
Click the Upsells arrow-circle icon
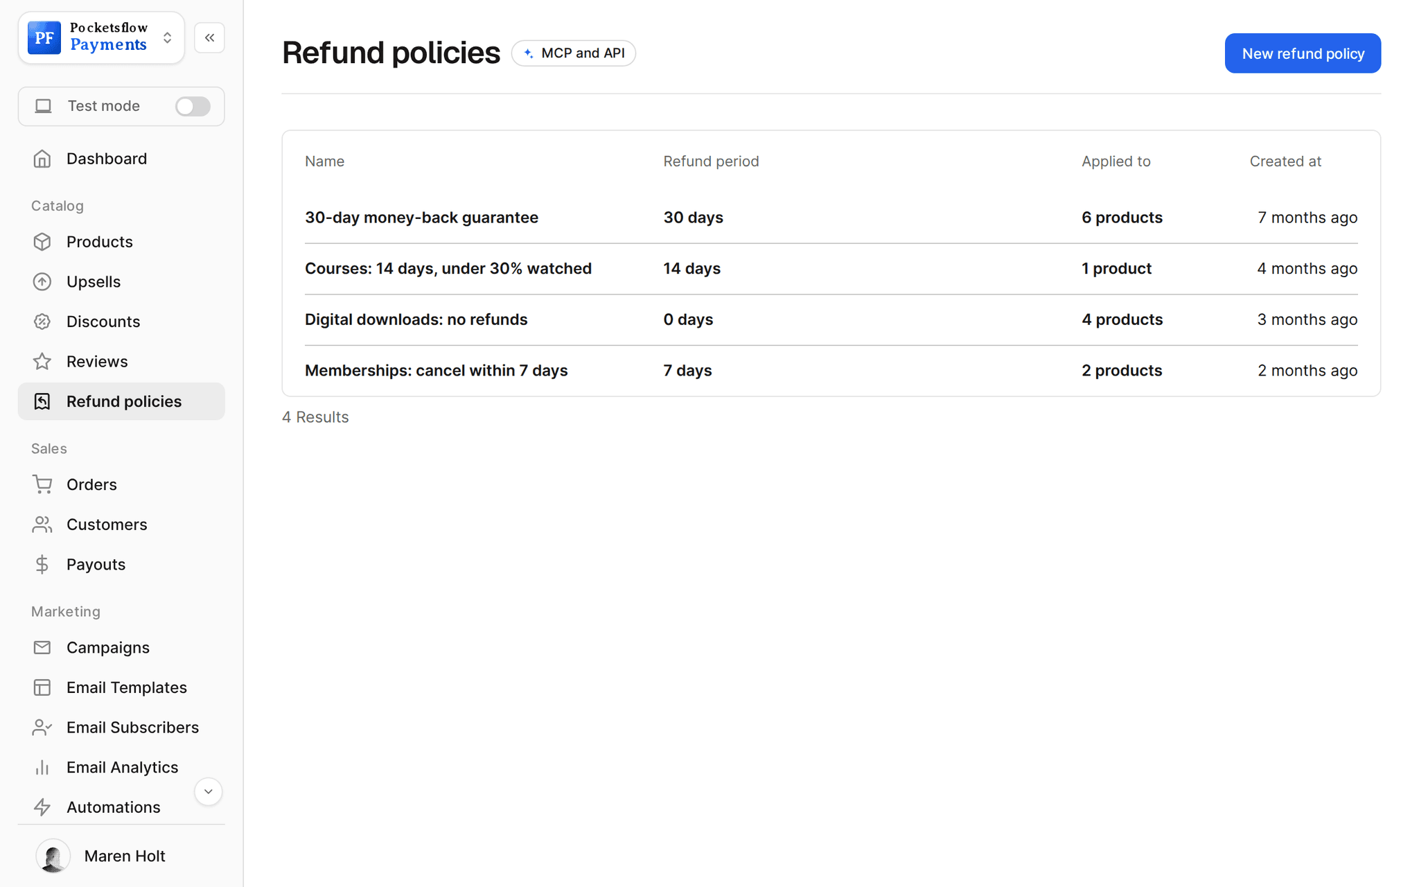(x=42, y=282)
